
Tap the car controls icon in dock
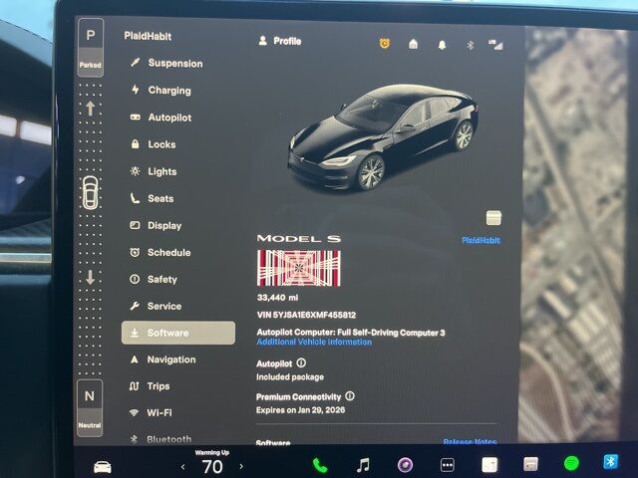click(102, 466)
